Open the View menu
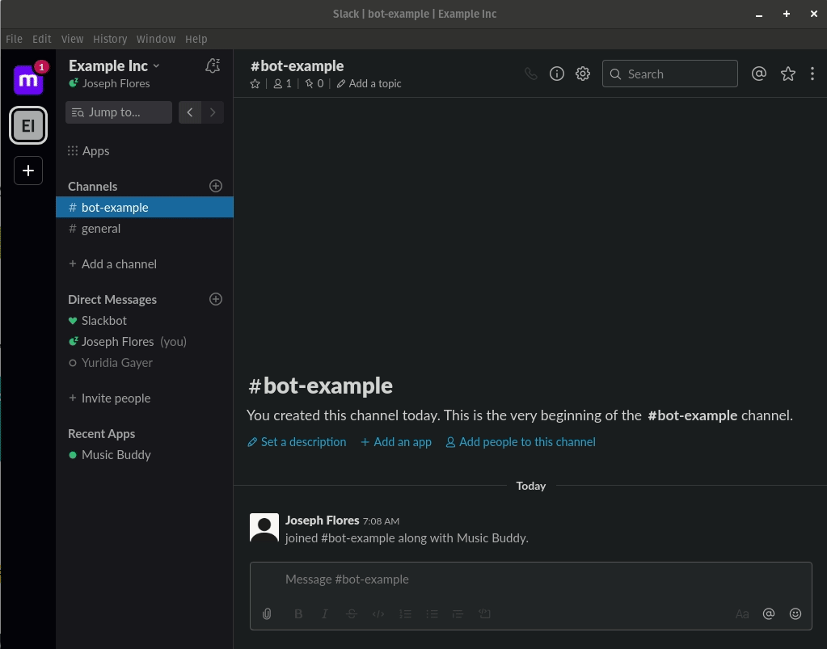Screen dimensions: 827x649 [72, 39]
